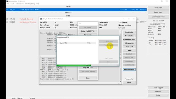Click the Programming ECU button in the Programming ECU dialog
The image size is (176, 99).
point(109,45)
